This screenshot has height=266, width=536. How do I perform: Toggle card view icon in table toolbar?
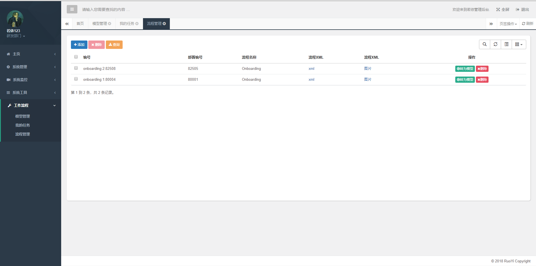pyautogui.click(x=506, y=44)
